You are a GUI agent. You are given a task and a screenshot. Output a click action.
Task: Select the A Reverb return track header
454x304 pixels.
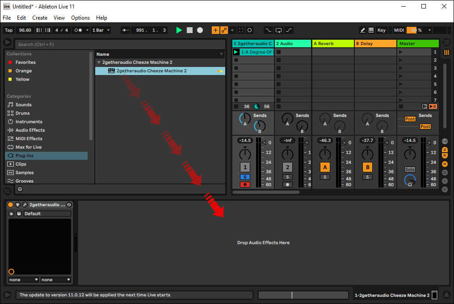pos(333,43)
